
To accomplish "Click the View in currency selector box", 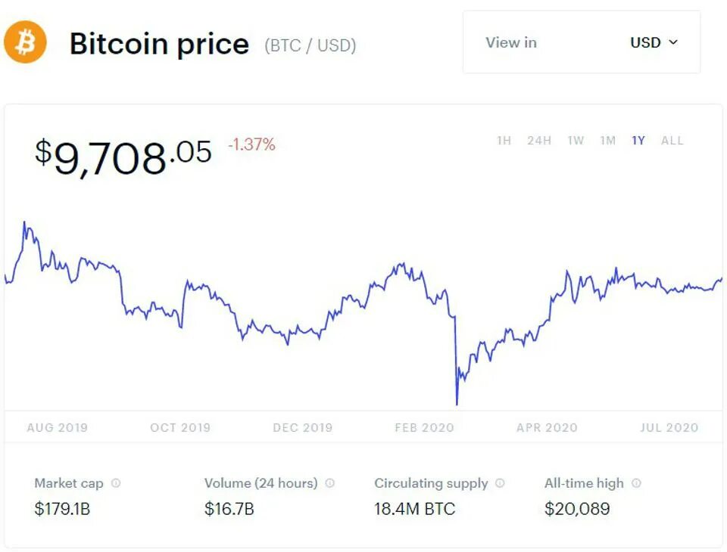I will (582, 42).
